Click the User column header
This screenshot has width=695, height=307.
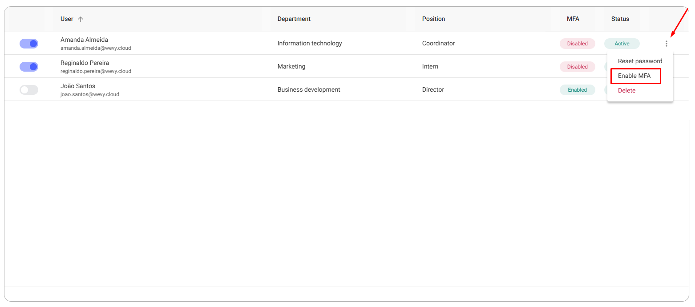[67, 19]
